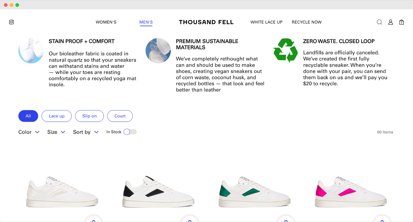The height and width of the screenshot is (222, 413).
Task: Select the MEN'S tab
Action: coord(146,22)
